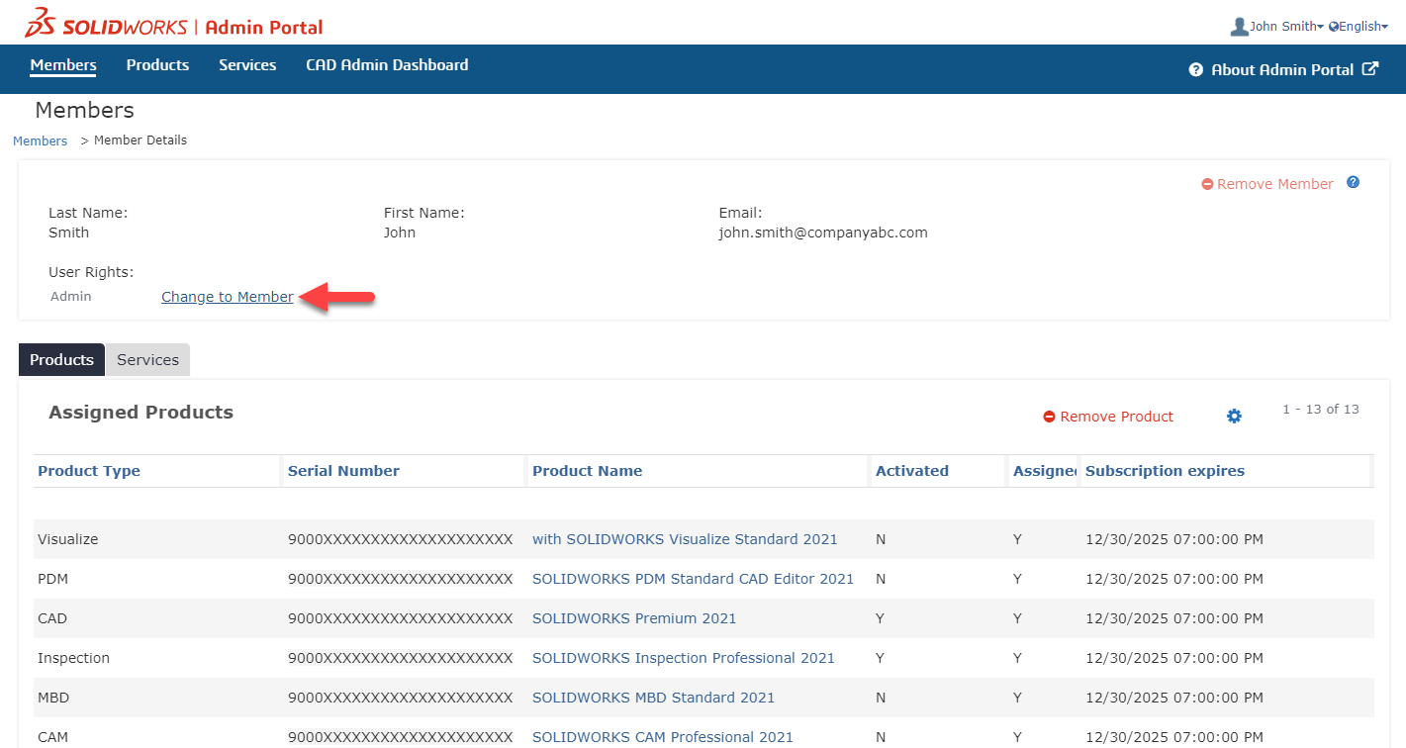Viewport: 1406px width, 748px height.
Task: Click the red minus icon on Remove Member
Action: coord(1207,183)
